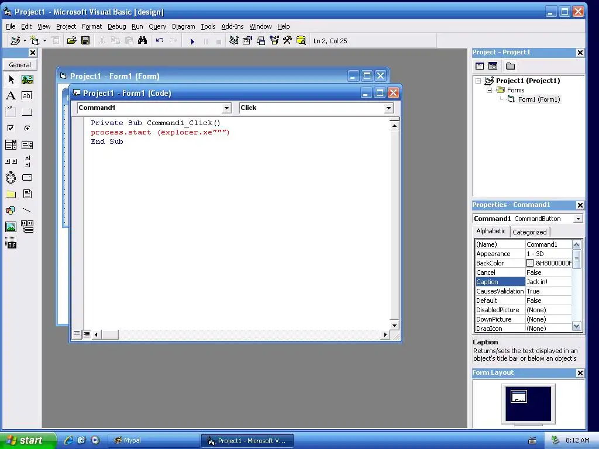Viewport: 599px width, 449px height.
Task: Open the Properties Window toolbar icon
Action: coord(247,40)
